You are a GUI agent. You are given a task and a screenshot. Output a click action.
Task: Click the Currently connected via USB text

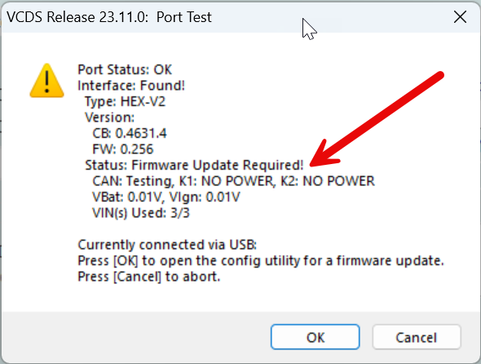(x=167, y=245)
